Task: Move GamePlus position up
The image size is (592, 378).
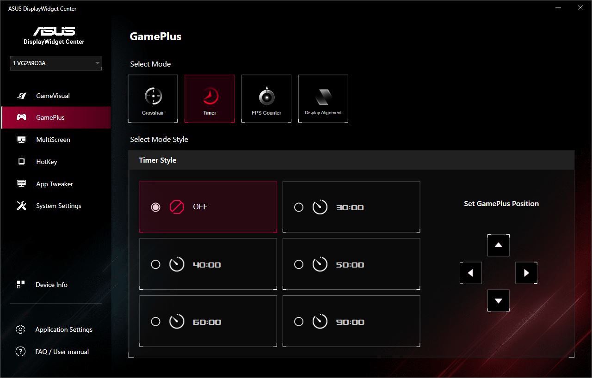Action: pyautogui.click(x=499, y=245)
